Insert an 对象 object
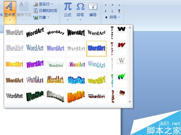 point(40,17)
